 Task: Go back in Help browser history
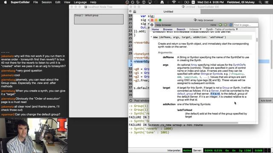point(220,25)
